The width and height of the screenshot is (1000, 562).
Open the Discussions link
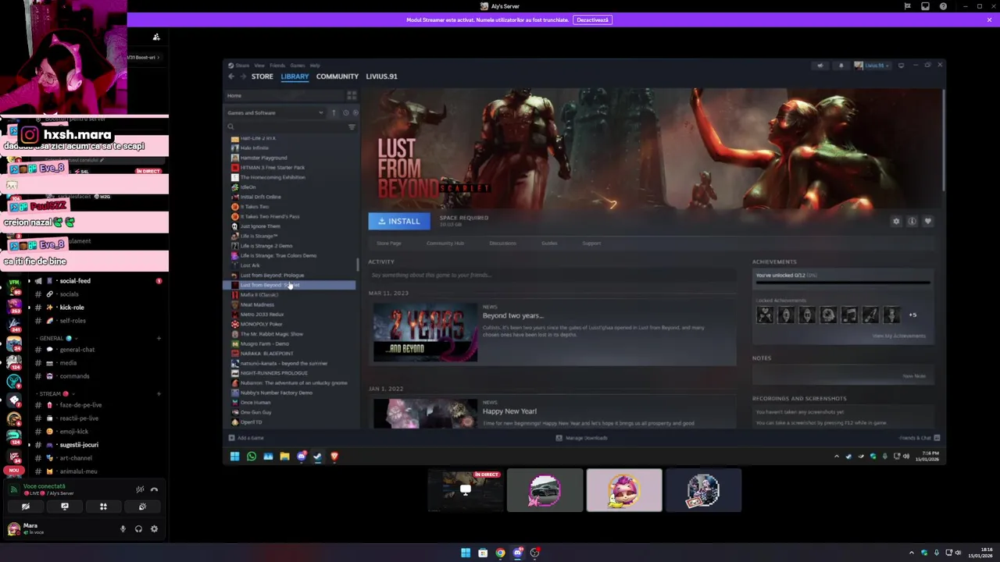click(x=502, y=244)
